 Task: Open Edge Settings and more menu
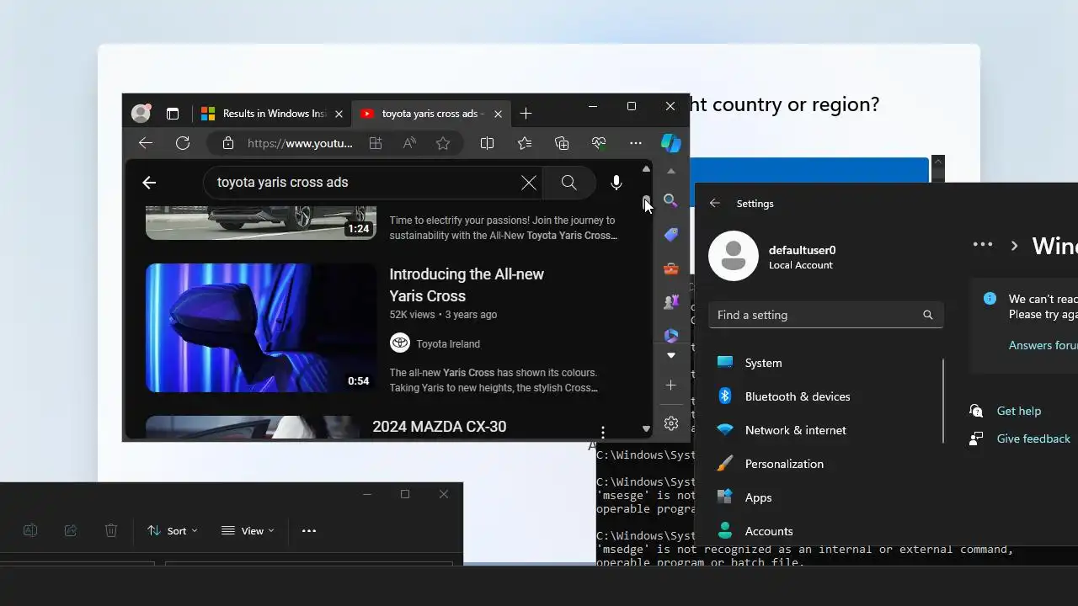[636, 143]
